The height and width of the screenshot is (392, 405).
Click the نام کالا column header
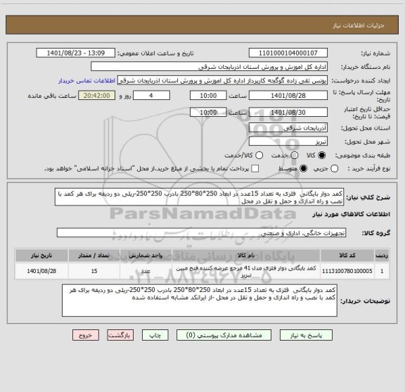click(x=246, y=255)
